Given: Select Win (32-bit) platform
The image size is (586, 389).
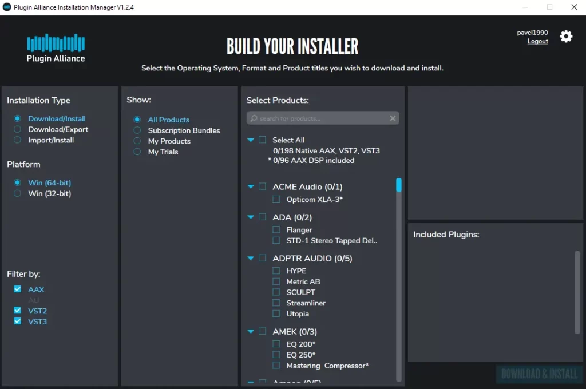Looking at the screenshot, I should (17, 193).
